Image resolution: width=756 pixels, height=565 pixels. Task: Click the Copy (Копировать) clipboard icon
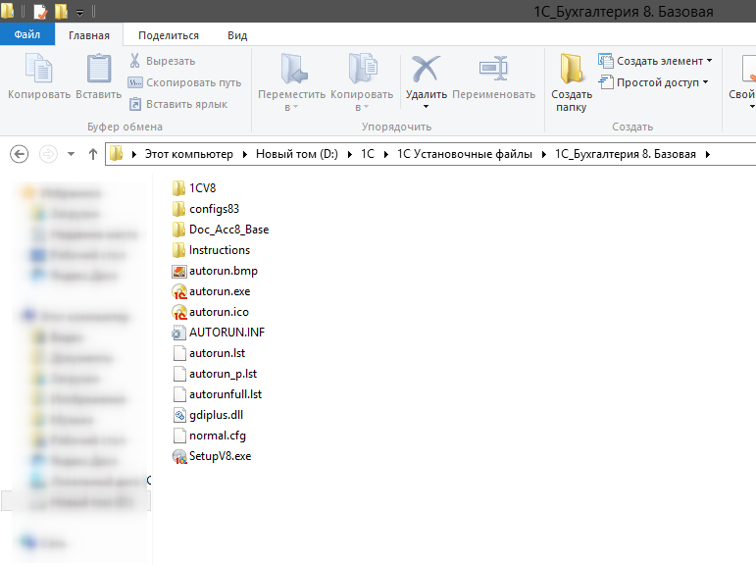click(38, 69)
